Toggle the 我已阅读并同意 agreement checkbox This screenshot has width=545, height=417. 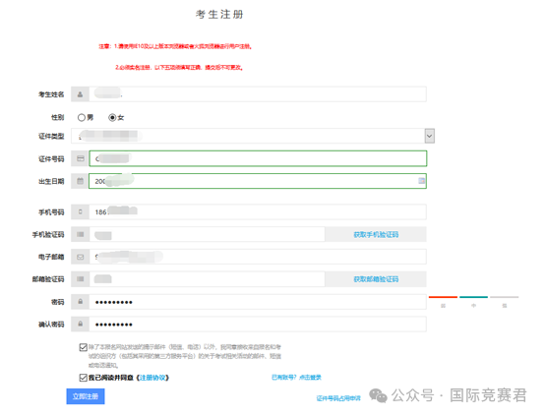(83, 378)
